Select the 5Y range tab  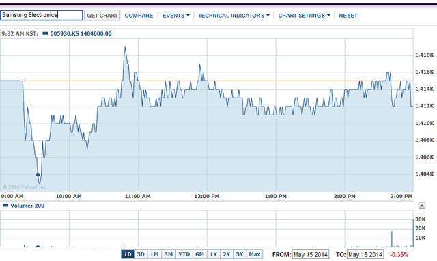coord(240,254)
